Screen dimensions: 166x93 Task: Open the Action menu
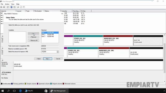(7, 4)
